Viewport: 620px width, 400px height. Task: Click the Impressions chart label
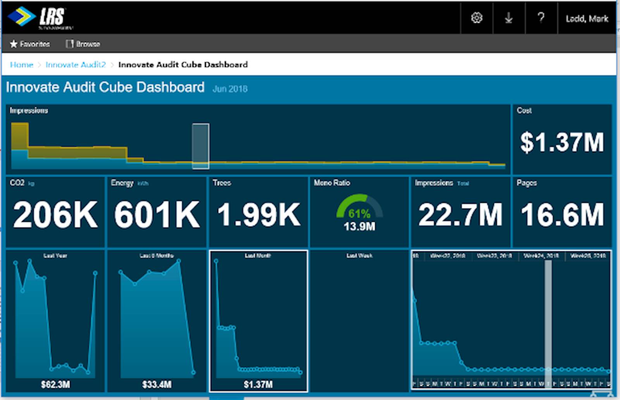click(29, 110)
